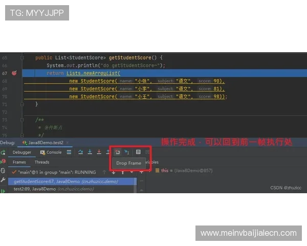Open the Evaluate Expression calculator icon
Image resolution: width=307 pixels, height=246 pixels.
(138, 152)
